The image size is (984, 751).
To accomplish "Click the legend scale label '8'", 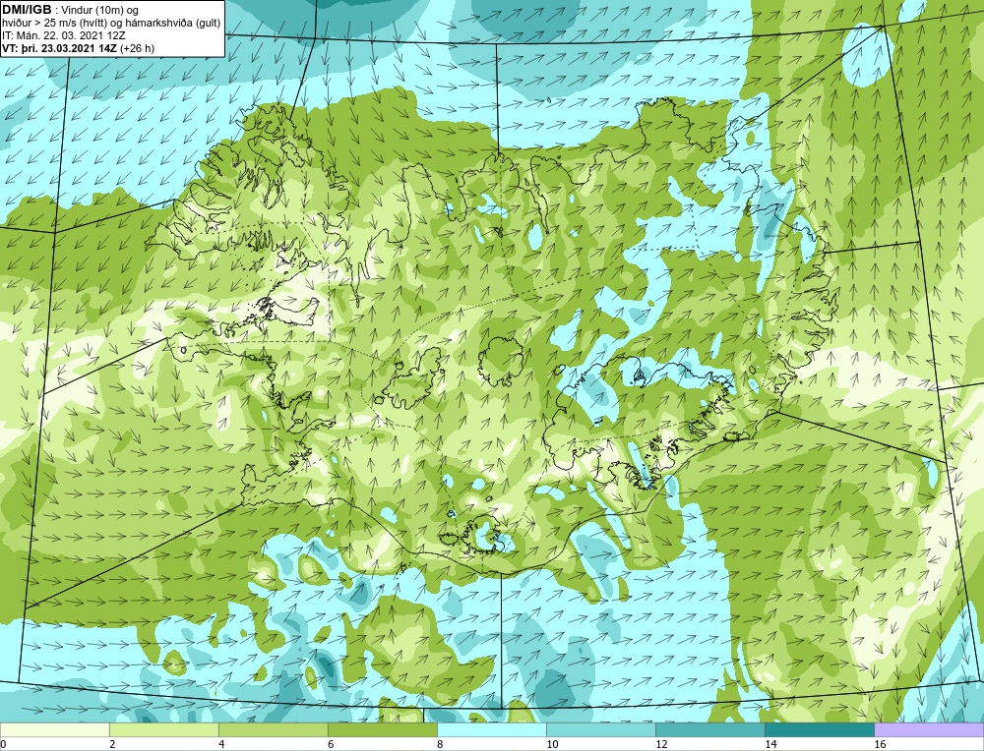I will click(440, 744).
